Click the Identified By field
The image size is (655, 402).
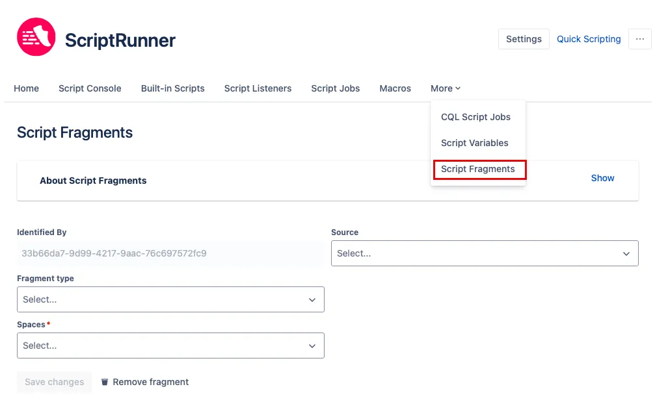[170, 253]
